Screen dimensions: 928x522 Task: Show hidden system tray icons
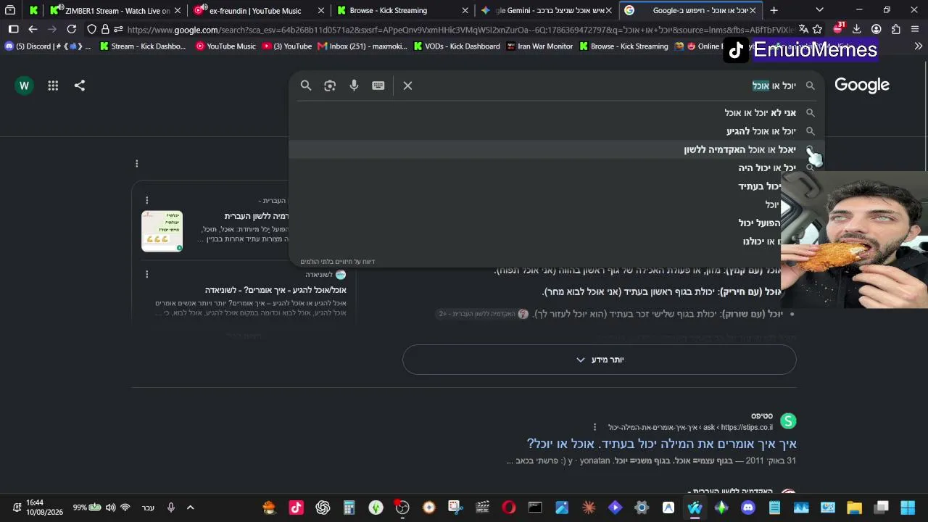coord(190,507)
